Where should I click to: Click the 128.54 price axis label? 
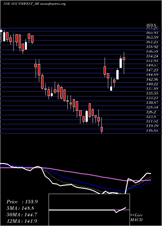(152, 107)
